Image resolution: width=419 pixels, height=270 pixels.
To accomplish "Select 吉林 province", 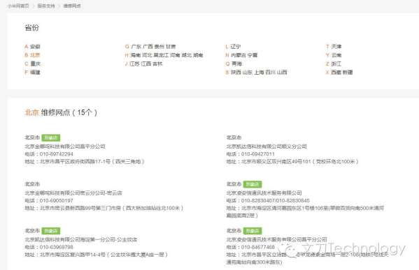I will (157, 63).
